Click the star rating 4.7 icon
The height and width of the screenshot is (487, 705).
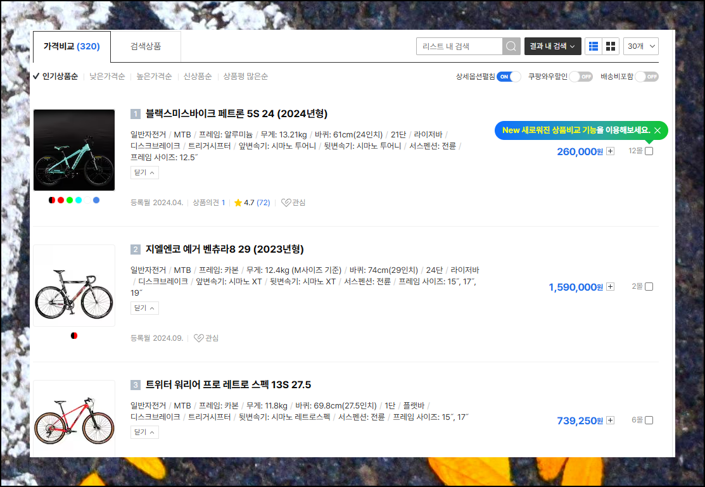point(238,203)
